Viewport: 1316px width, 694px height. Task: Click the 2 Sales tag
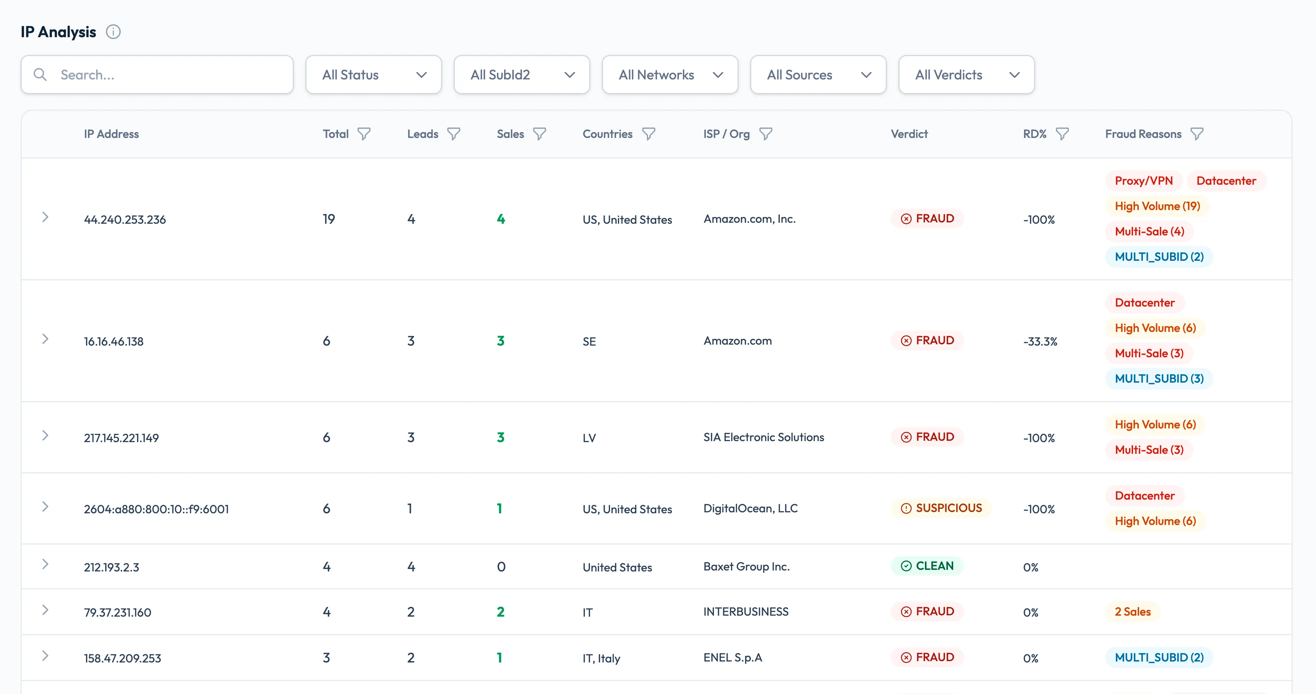[x=1132, y=612]
